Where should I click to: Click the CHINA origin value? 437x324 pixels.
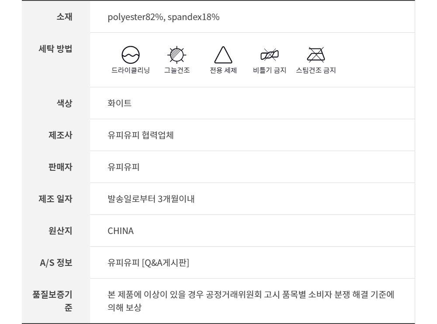click(x=121, y=231)
